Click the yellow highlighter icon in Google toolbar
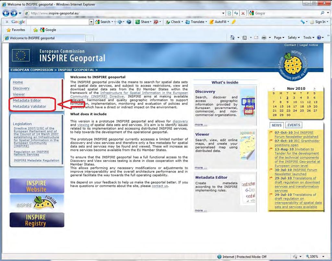Image resolution: width=332 pixels, height=261 pixels. (x=233, y=22)
